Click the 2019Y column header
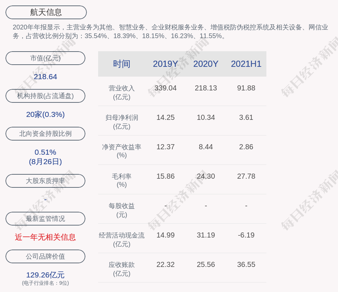This screenshot has height=292, width=338. pos(166,64)
